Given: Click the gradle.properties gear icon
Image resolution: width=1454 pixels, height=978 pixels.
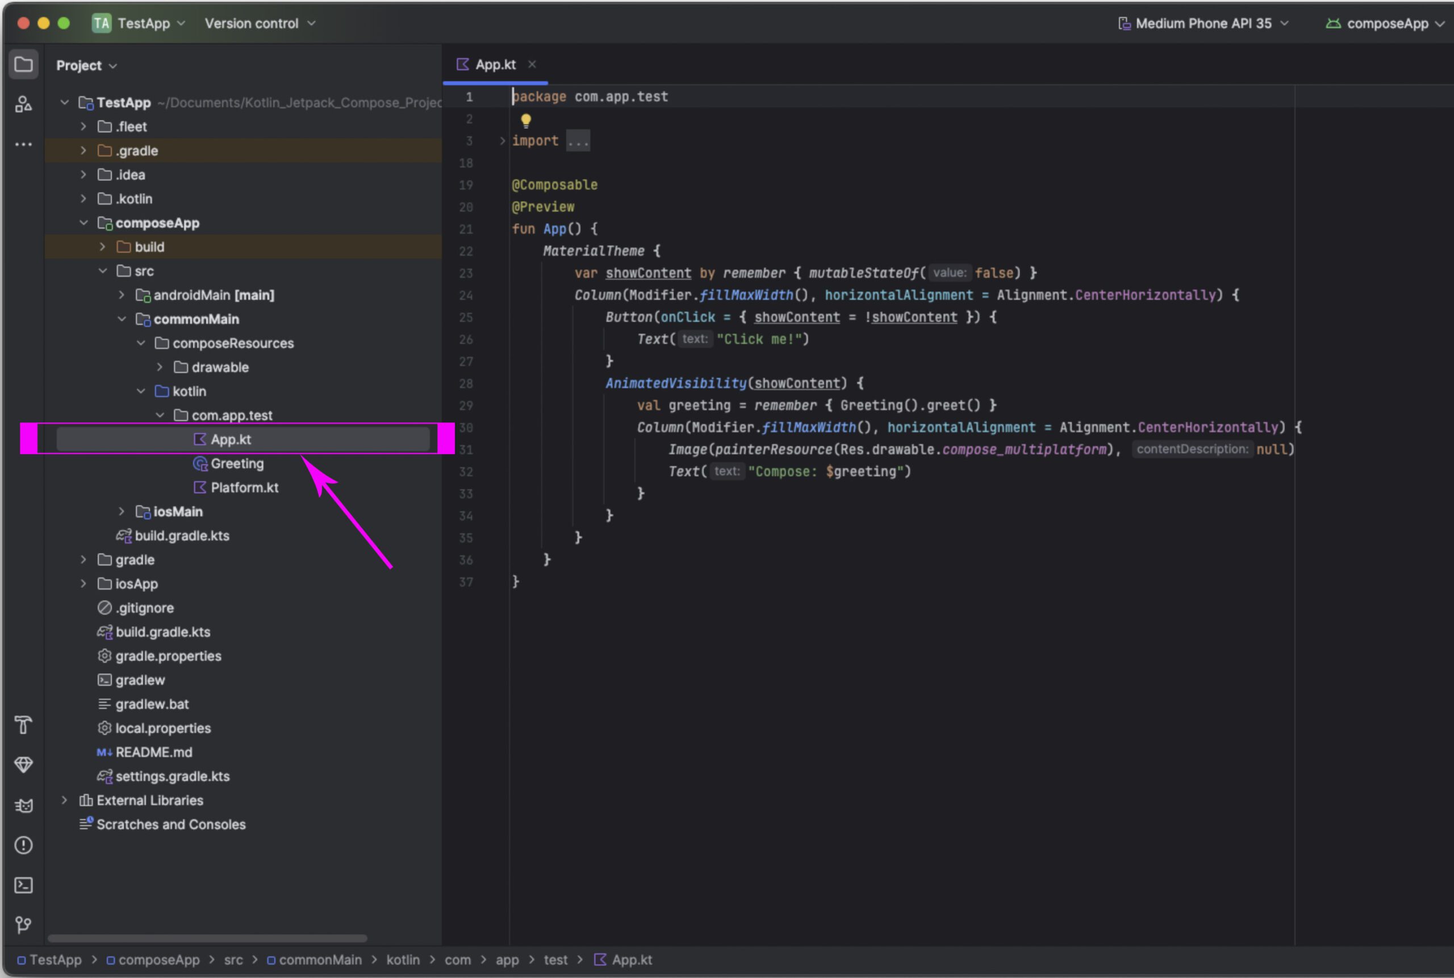Looking at the screenshot, I should coord(104,656).
